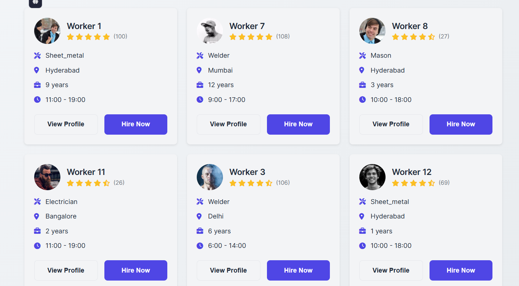This screenshot has height=286, width=519.
Task: Click the location pin next to Delhi
Action: point(199,216)
